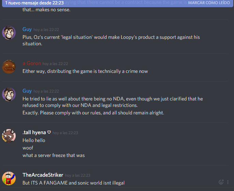Viewport: 234px width, 191px height.
Task: Open a Goron's username profile
Action: click(32, 63)
